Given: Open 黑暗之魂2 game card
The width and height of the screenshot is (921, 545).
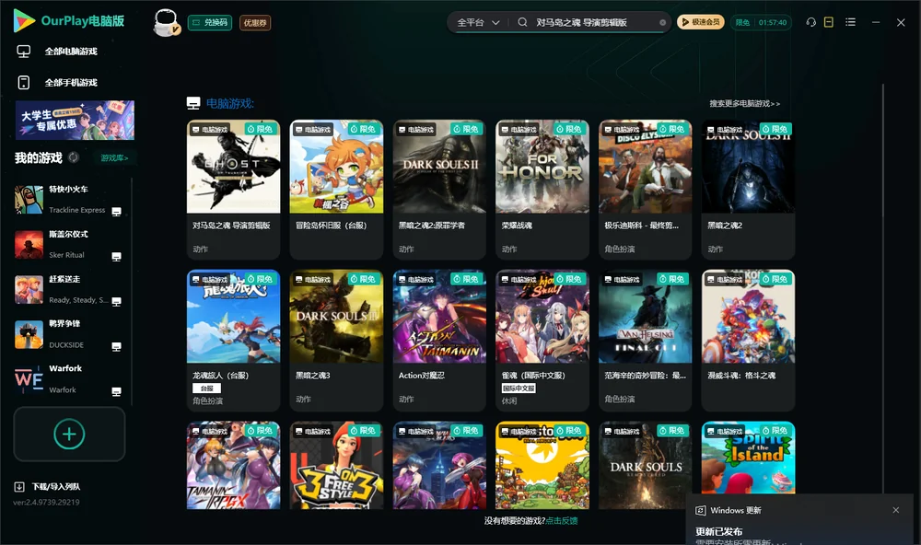Looking at the screenshot, I should (748, 190).
